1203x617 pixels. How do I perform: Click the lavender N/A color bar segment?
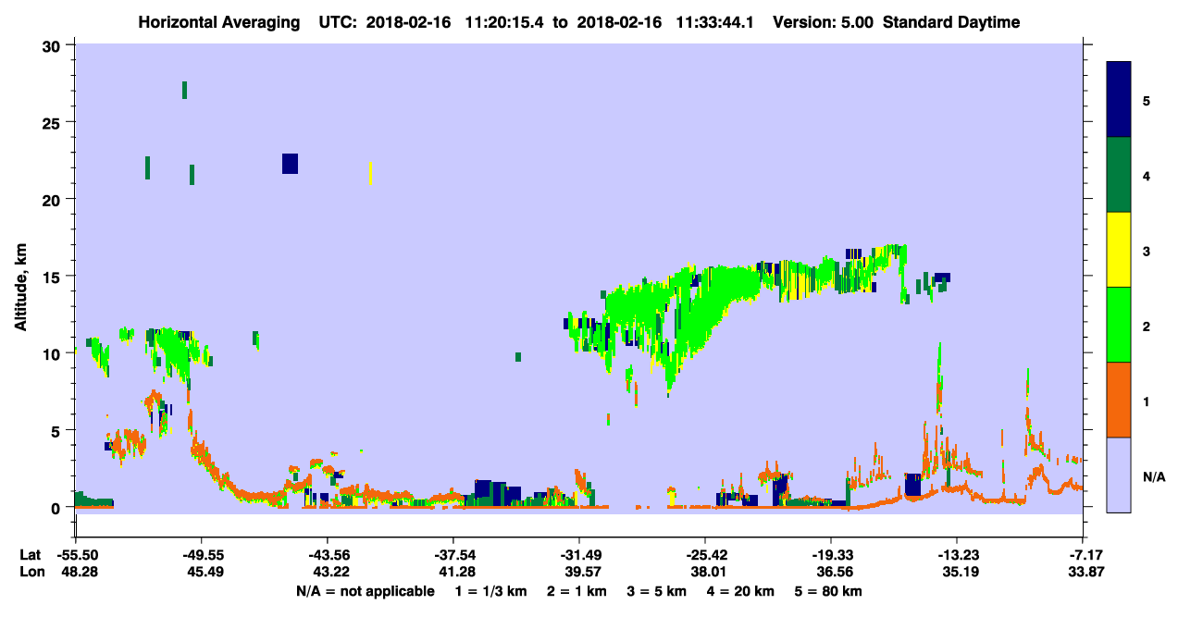[1119, 475]
